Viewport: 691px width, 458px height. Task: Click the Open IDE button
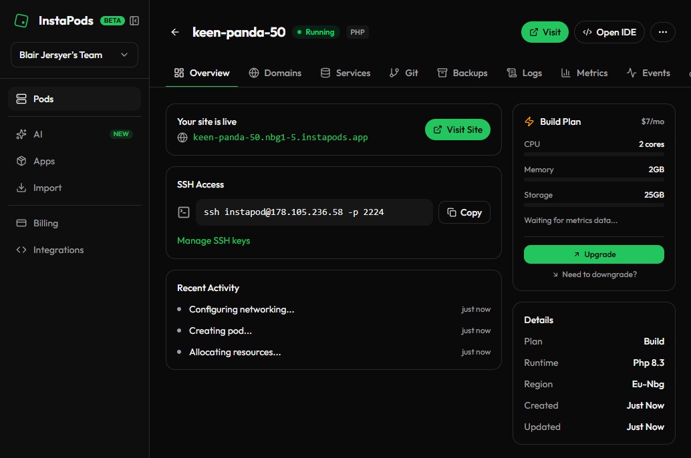[609, 32]
